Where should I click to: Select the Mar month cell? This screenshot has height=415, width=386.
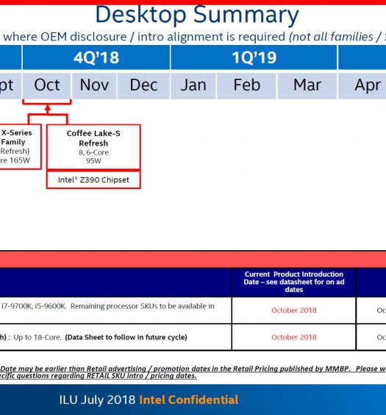(307, 86)
